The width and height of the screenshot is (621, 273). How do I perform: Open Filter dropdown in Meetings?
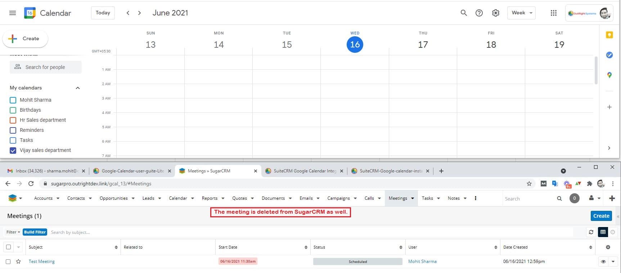(x=13, y=232)
